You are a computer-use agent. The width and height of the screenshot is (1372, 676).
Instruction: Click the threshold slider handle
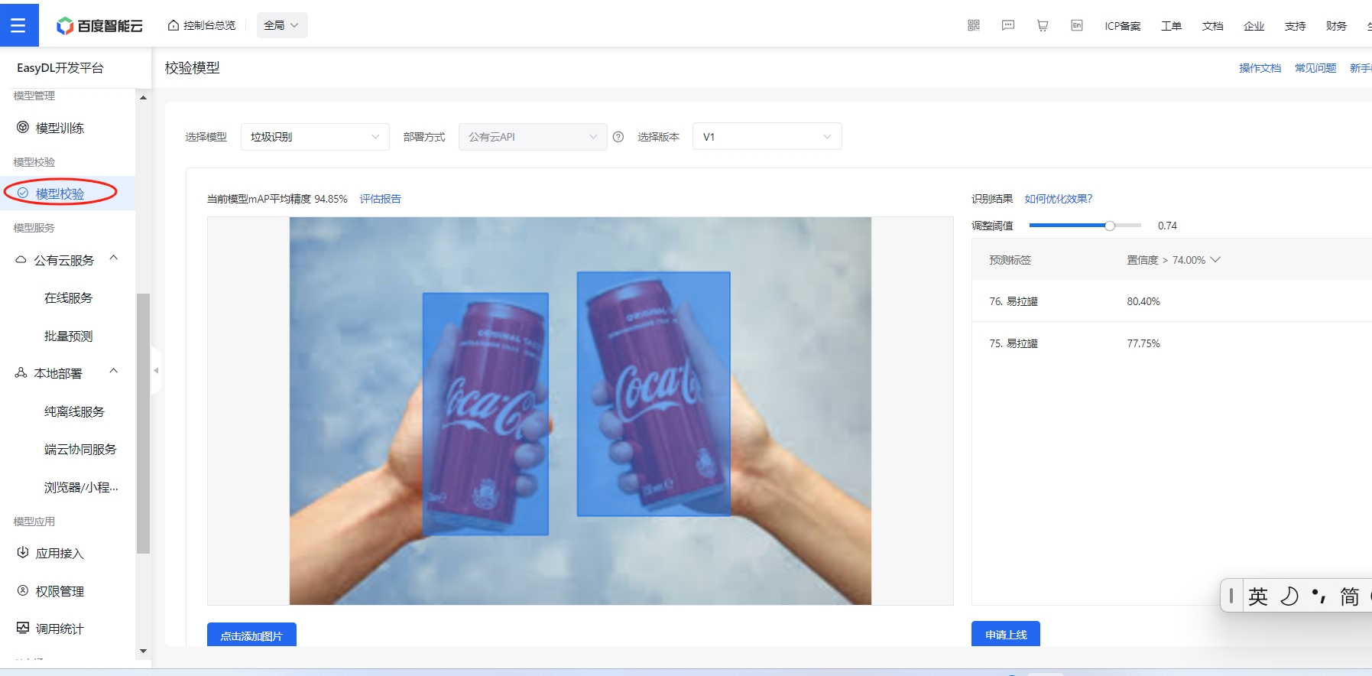click(1110, 226)
